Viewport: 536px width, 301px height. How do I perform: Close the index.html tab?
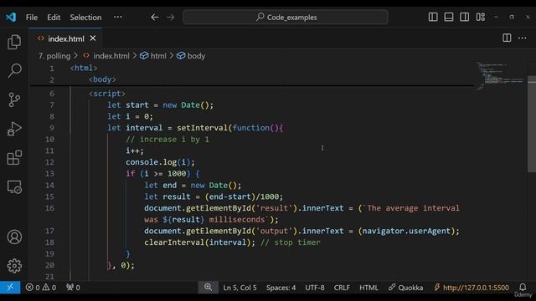pos(93,38)
